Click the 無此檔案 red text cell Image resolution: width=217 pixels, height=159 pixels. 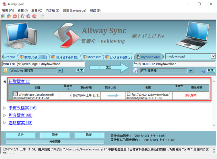click(191, 95)
